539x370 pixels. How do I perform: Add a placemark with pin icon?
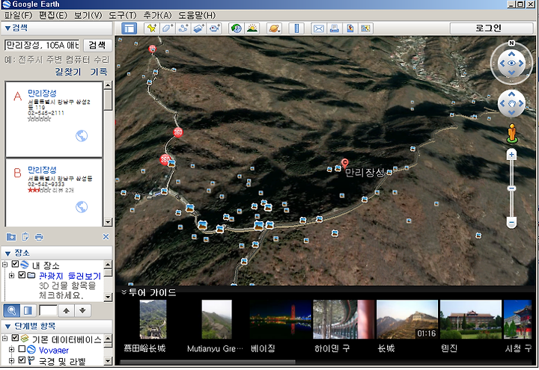point(151,28)
